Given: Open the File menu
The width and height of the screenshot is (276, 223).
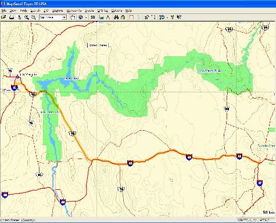Looking at the screenshot, I should pos(4,10).
